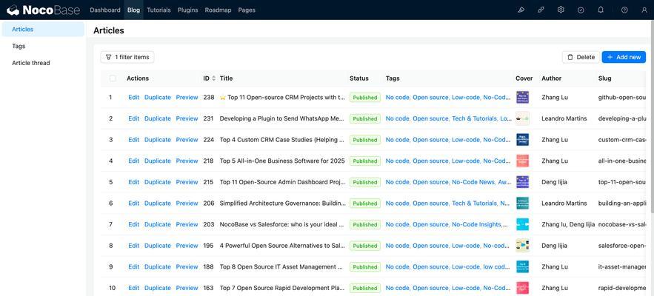Viewport: 654px width, 296px height.
Task: Open the Tutorials top menu
Action: tap(159, 10)
